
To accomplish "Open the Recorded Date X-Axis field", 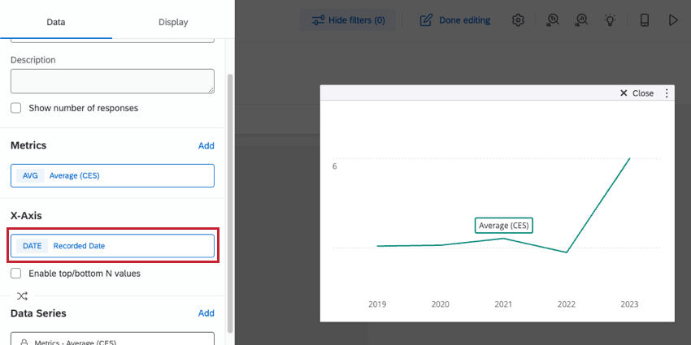I will pyautogui.click(x=112, y=246).
